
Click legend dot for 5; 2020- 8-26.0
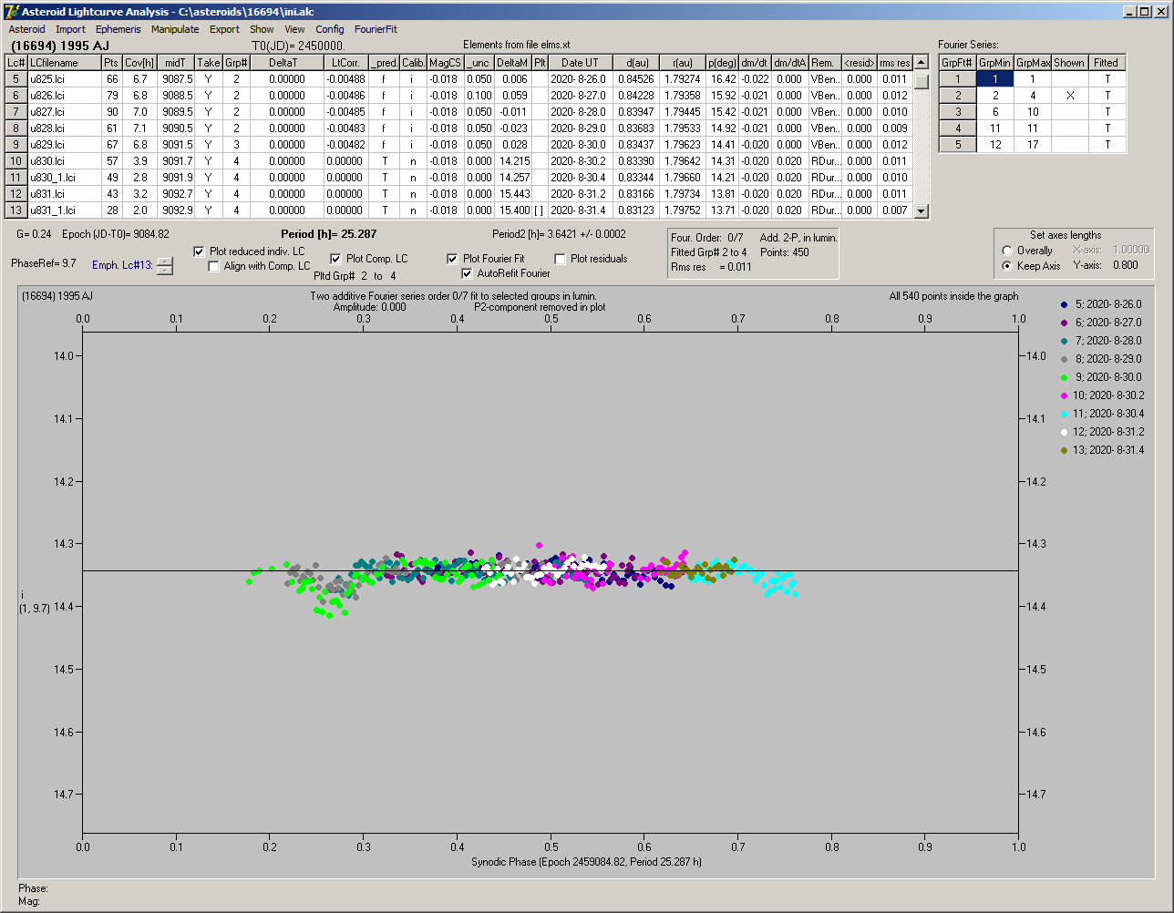[1066, 304]
